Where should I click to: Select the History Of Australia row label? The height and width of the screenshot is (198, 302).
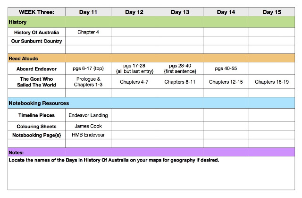click(x=37, y=32)
